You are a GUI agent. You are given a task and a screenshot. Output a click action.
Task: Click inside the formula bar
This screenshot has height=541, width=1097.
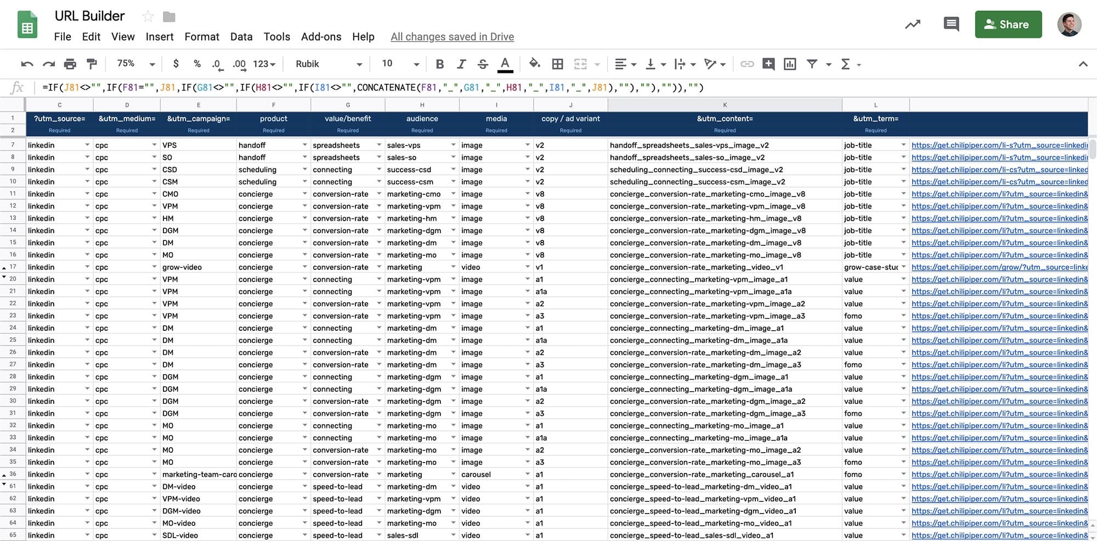point(565,88)
